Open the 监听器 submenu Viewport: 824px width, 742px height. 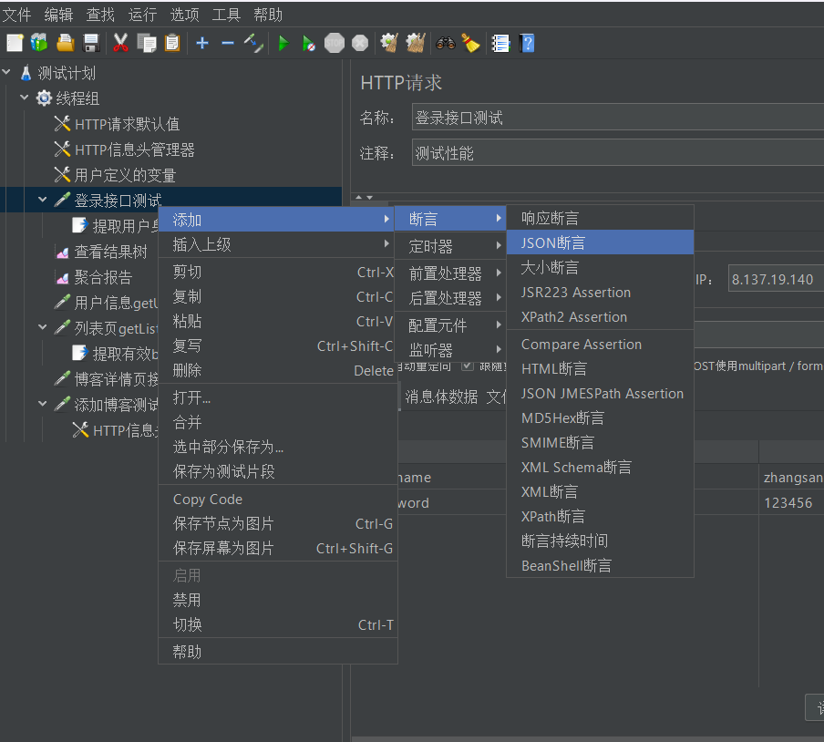tap(450, 350)
